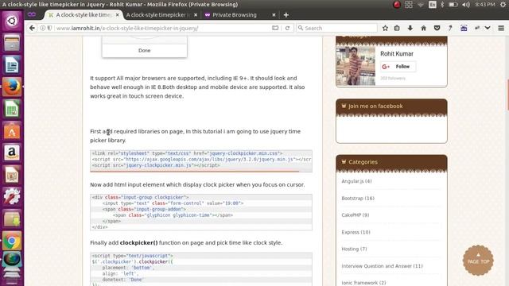Open the CakePHP (9) category
Viewport: 509px width, 286px height.
click(x=356, y=215)
